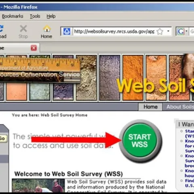
Task: Open the Tools menu
Action: point(35,16)
